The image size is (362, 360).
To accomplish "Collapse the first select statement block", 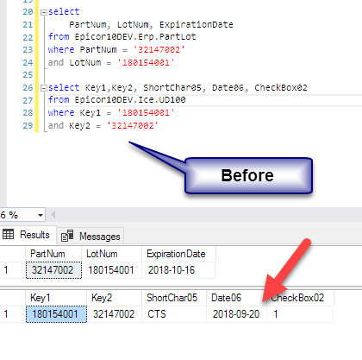I will point(44,12).
